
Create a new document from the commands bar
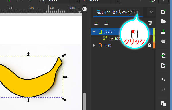click(163, 12)
